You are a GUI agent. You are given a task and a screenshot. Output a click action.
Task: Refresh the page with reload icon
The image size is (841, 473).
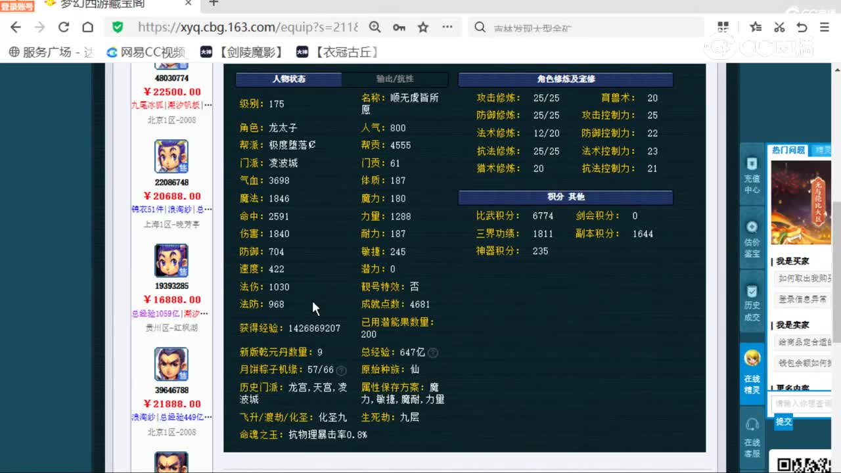(63, 28)
